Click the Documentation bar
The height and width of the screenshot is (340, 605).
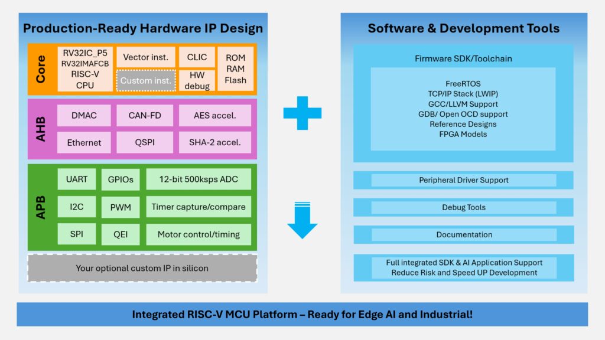pyautogui.click(x=463, y=234)
